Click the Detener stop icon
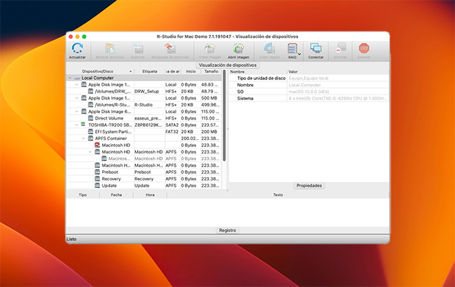 click(x=363, y=48)
